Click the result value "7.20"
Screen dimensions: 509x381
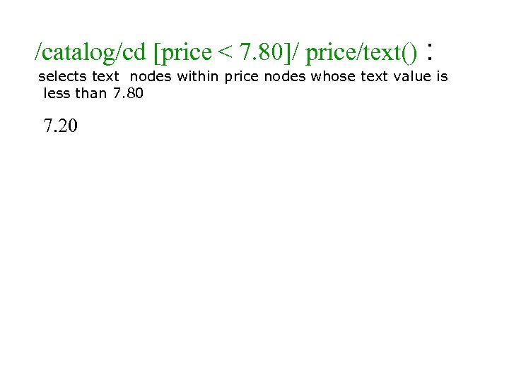point(61,126)
